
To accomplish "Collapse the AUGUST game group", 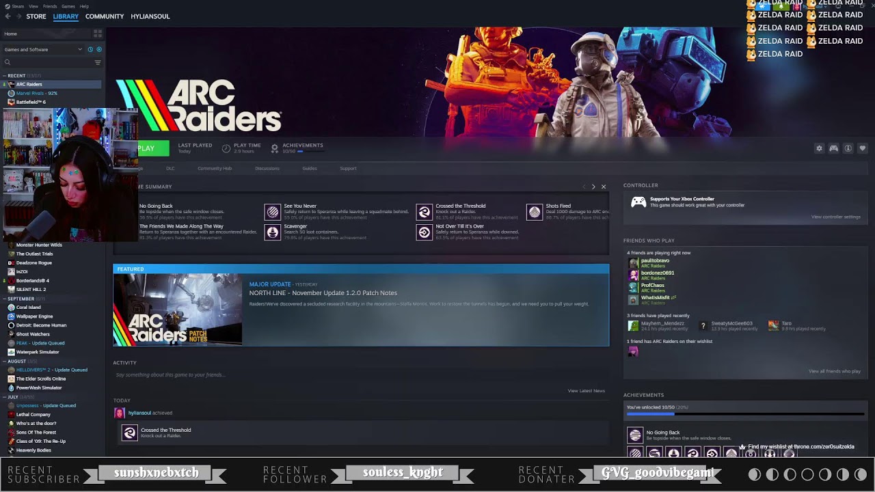I will 4,361.
